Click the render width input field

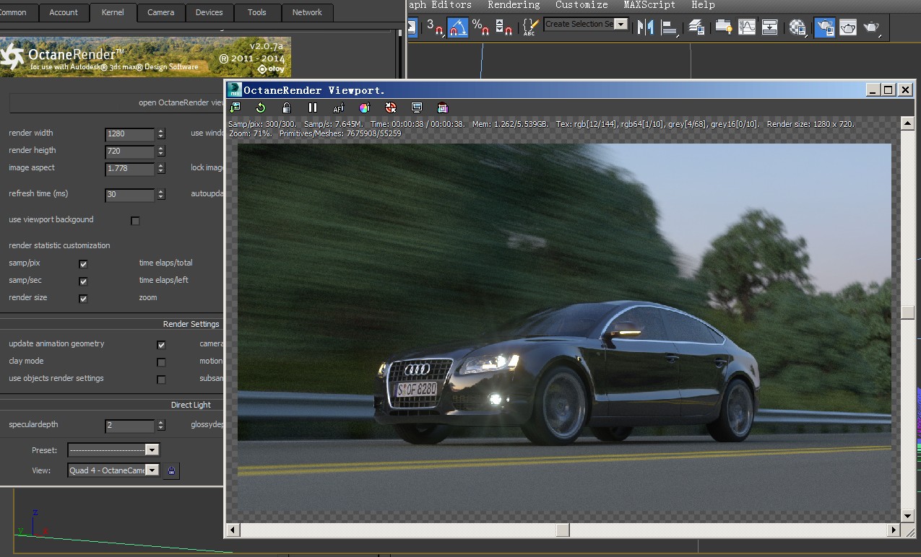tap(130, 133)
